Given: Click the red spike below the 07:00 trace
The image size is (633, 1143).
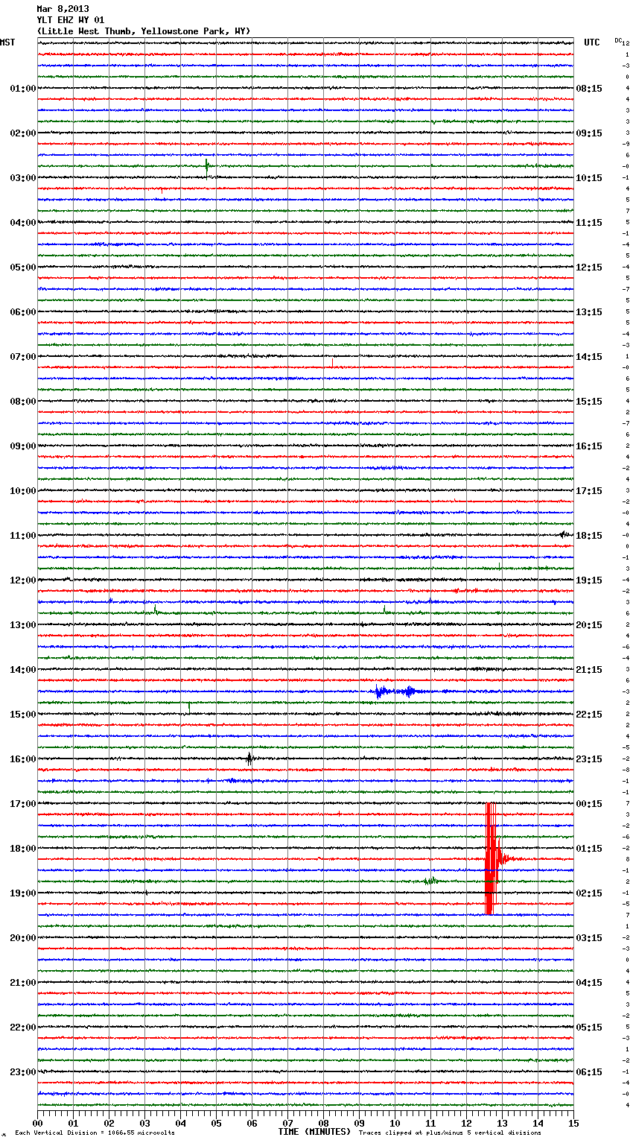Looking at the screenshot, I should coord(332,364).
